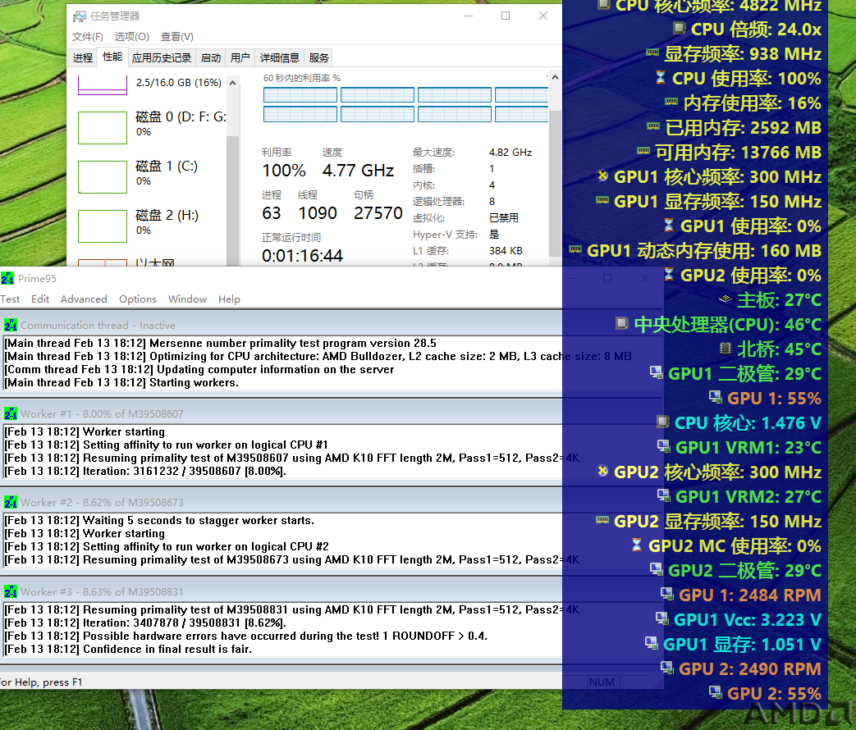Screen dimensions: 856x730
Task: Switch to the 应用历史记录 tab
Action: pos(162,58)
